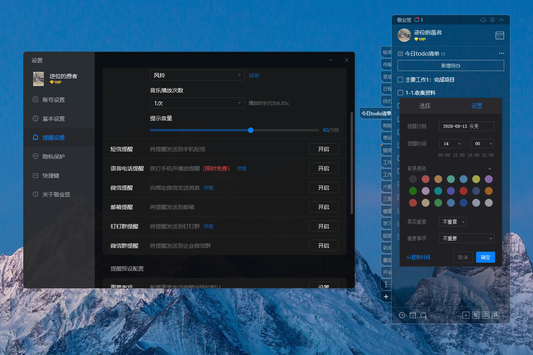The image size is (533, 355).
Task: Open the 算 calculator tool icon
Action: coord(495,315)
